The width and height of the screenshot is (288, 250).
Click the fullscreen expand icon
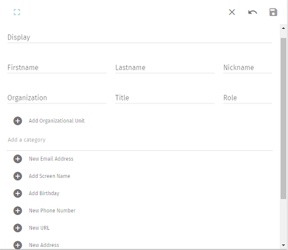click(17, 12)
